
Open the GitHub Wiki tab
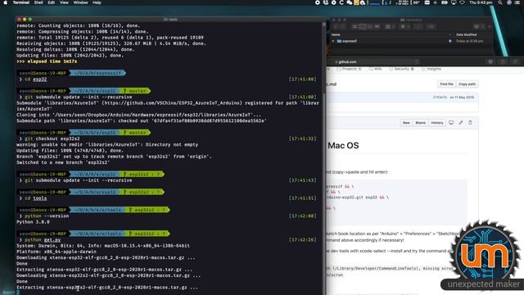pos(375,69)
